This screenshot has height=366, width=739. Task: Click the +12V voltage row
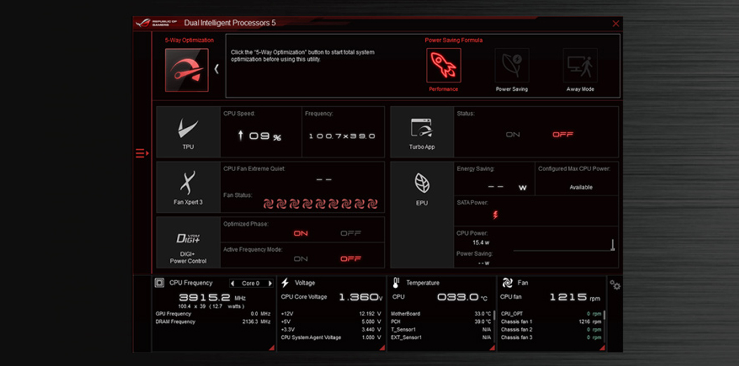331,314
